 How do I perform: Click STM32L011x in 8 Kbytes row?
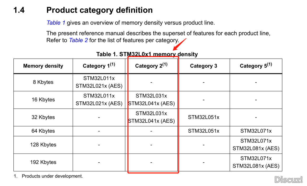99,78
